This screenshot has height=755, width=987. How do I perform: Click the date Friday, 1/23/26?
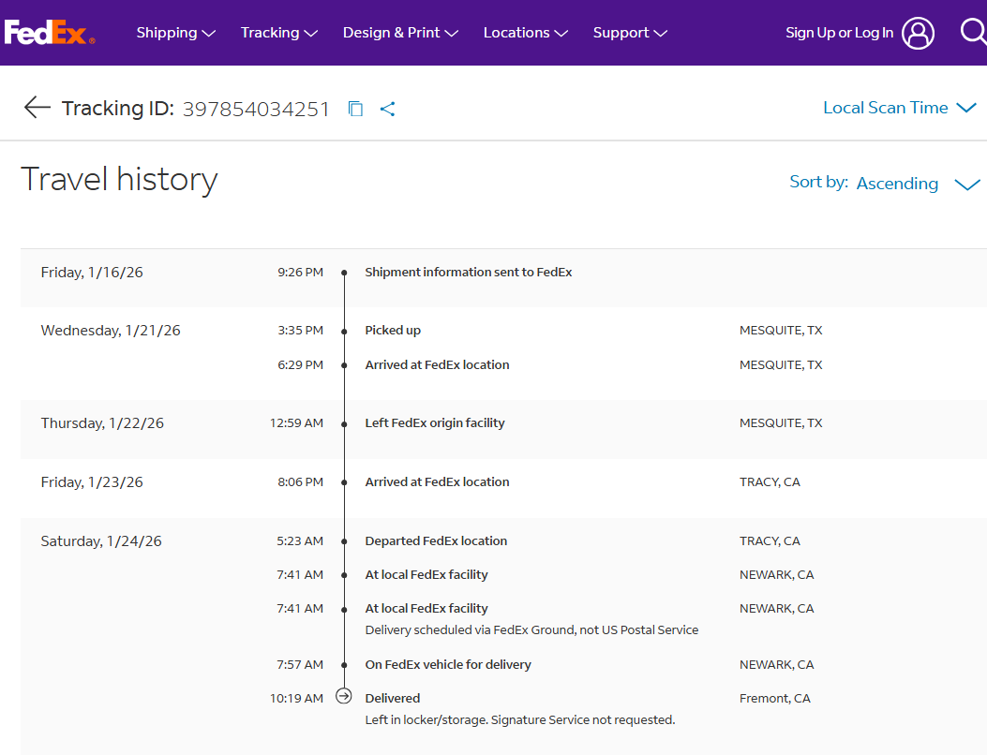point(92,481)
